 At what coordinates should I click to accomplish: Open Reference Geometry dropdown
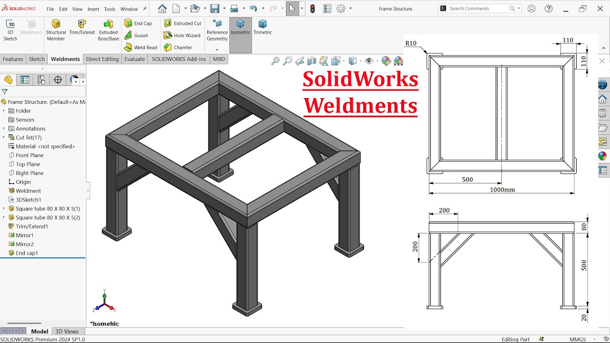point(217,50)
